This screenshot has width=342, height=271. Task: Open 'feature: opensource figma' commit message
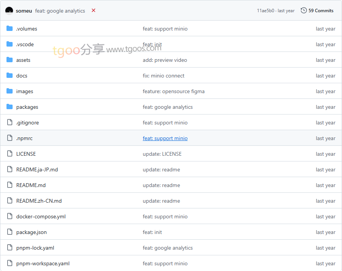click(x=173, y=91)
